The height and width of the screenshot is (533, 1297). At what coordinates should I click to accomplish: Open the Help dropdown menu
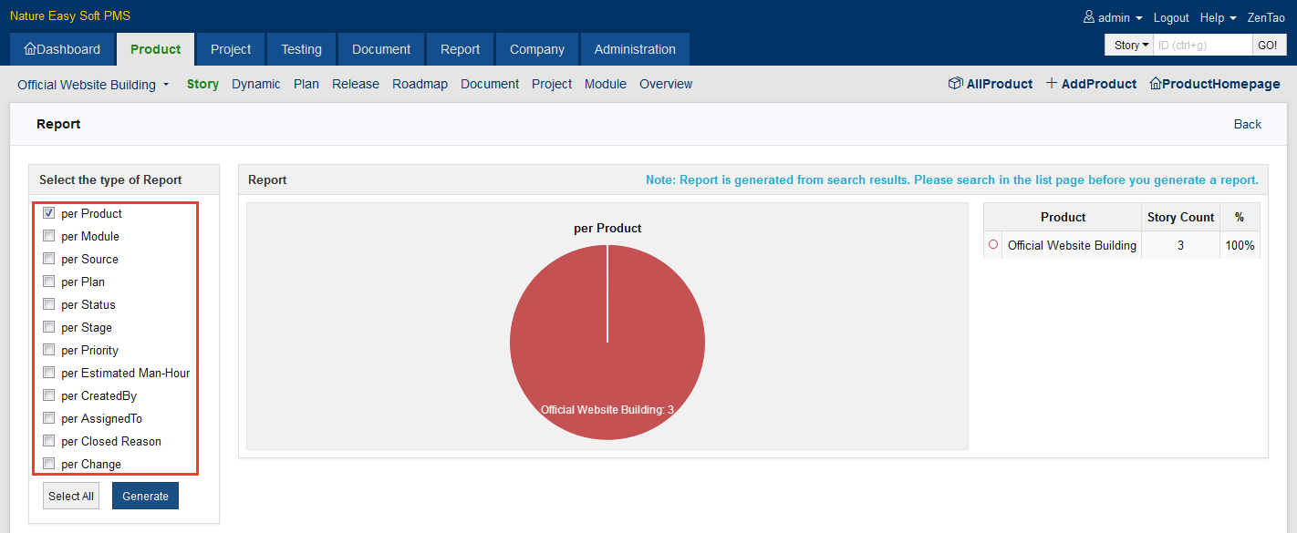tap(1218, 17)
